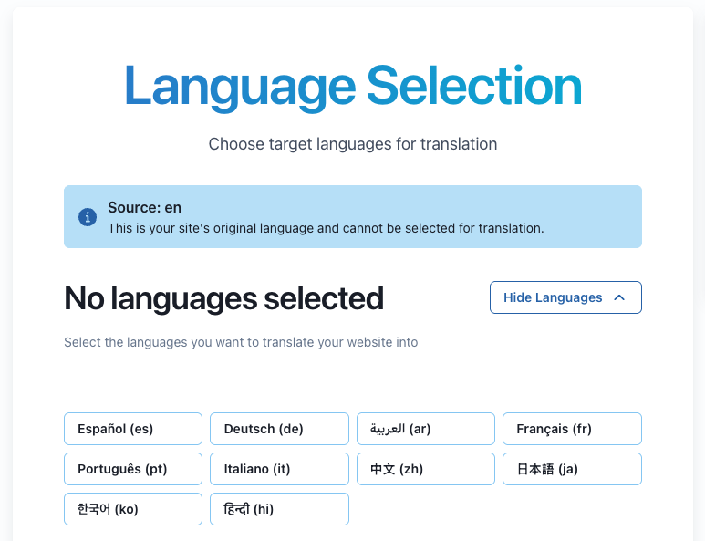Image resolution: width=705 pixels, height=541 pixels.
Task: Choose Français (fr) for translation
Action: coord(572,429)
